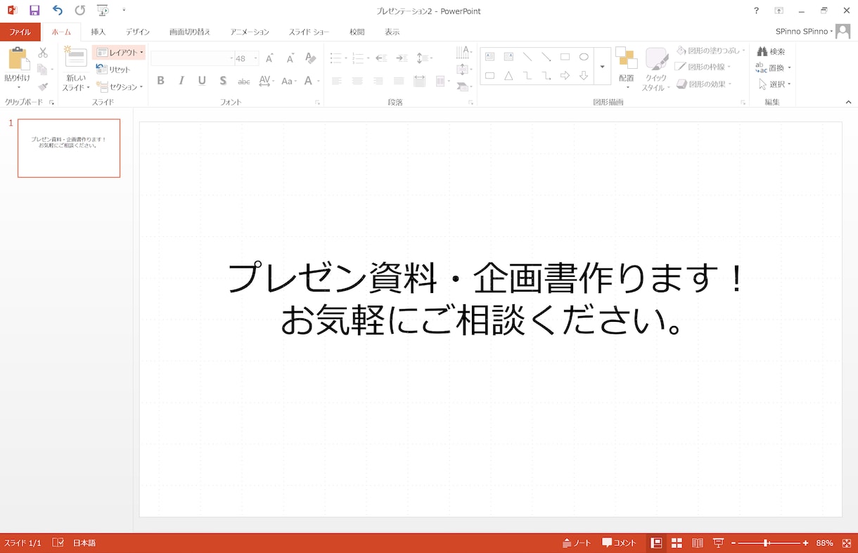Align text right
The height and width of the screenshot is (553, 858).
[378, 82]
